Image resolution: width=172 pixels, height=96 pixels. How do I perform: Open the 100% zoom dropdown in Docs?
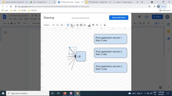pos(26,23)
